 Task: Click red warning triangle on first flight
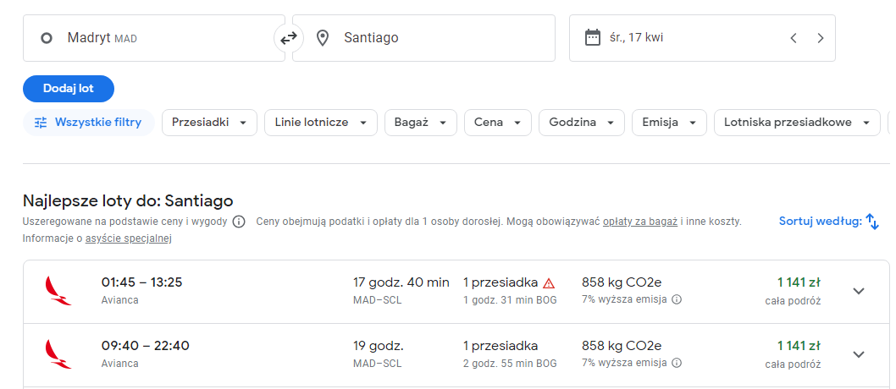coord(549,283)
